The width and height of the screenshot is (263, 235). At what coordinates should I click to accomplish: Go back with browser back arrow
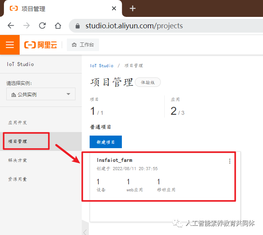[x=11, y=26]
